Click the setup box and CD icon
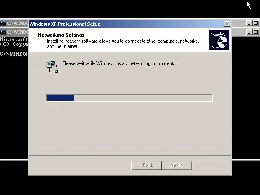260x195 pixels. coord(219,40)
